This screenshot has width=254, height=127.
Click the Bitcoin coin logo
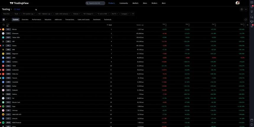3,29
